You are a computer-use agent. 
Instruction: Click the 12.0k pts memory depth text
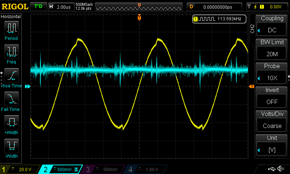pyautogui.click(x=83, y=9)
